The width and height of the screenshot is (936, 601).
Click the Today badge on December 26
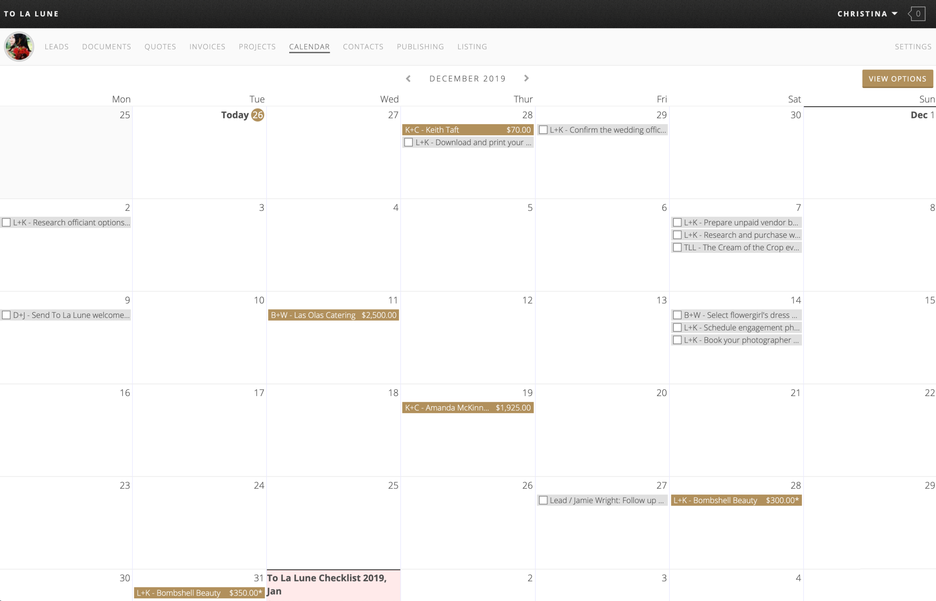[257, 115]
